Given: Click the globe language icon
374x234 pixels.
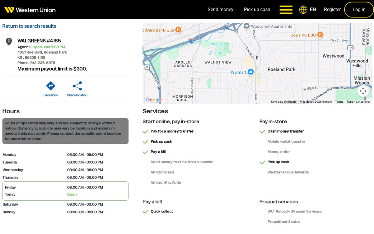Looking at the screenshot, I should [x=303, y=10].
